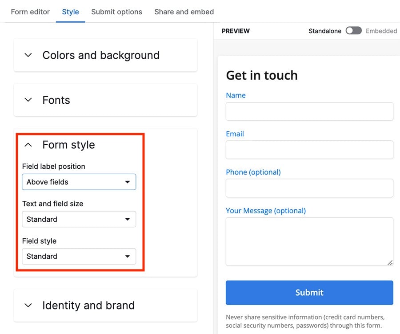This screenshot has width=400, height=334.
Task: Switch to the Form editor tab
Action: pos(30,12)
